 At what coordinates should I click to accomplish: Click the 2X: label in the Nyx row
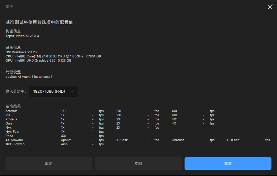pos(119,128)
